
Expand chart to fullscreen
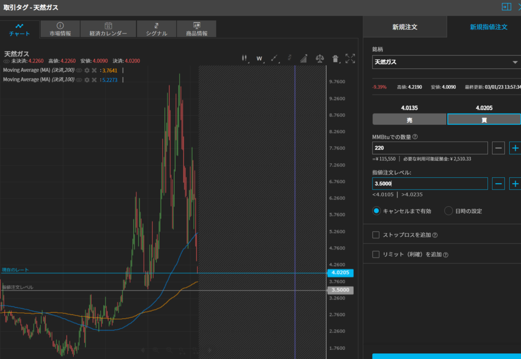(350, 59)
